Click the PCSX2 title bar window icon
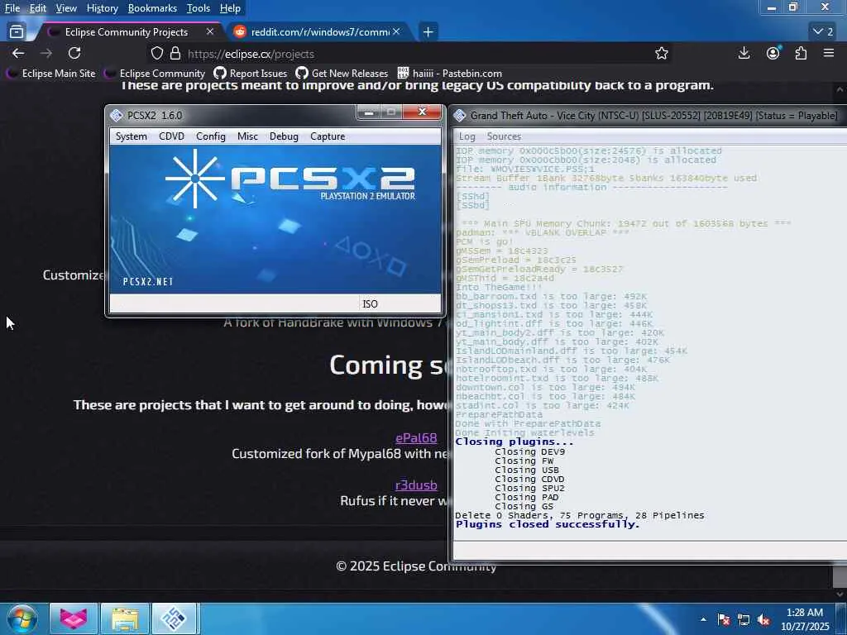 click(116, 115)
